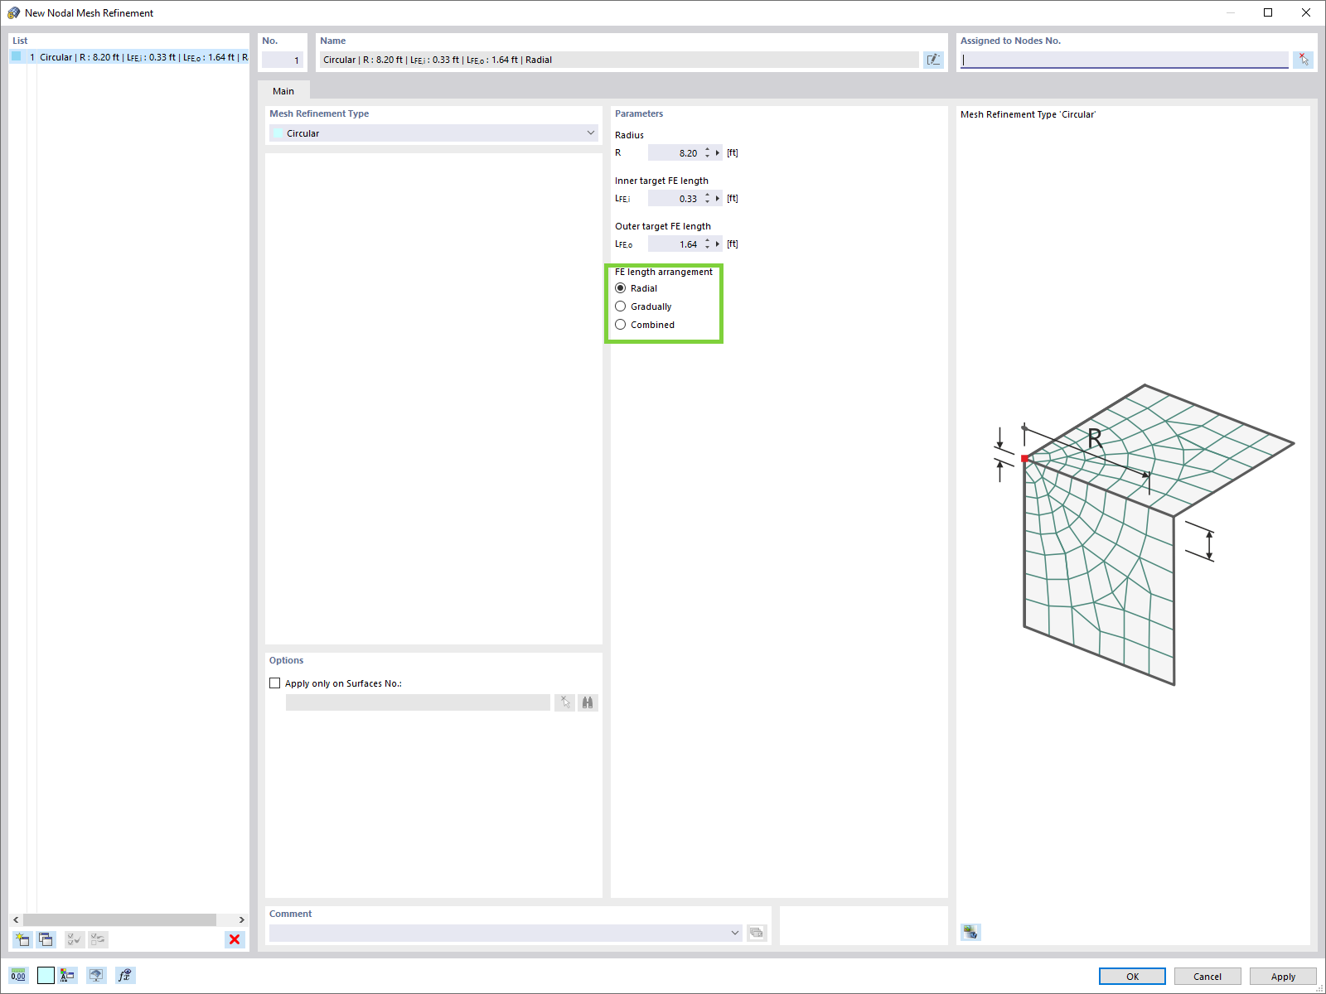Open unit settings via the 0.00 icon
Viewport: 1326px width, 994px height.
pos(17,975)
